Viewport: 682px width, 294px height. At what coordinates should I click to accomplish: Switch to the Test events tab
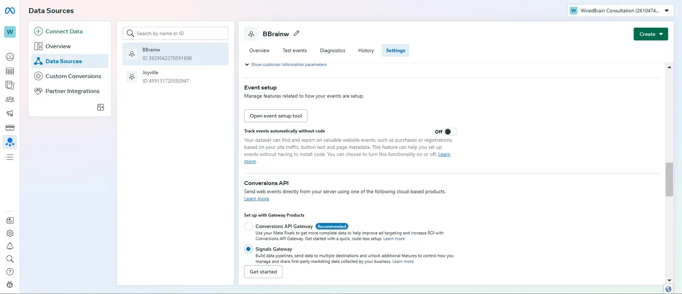coord(295,50)
